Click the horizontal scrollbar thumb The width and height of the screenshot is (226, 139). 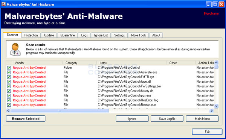click(x=60, y=110)
